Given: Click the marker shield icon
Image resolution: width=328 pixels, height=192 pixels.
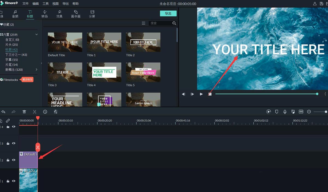Looking at the screenshot, I should (277, 112).
